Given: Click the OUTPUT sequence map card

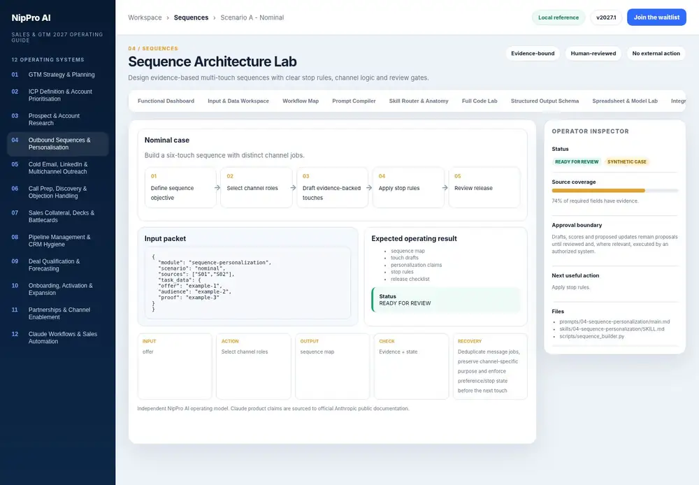Looking at the screenshot, I should point(333,366).
